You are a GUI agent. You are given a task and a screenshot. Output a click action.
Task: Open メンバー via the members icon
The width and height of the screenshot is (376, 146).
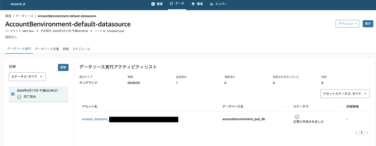pyautogui.click(x=211, y=4)
